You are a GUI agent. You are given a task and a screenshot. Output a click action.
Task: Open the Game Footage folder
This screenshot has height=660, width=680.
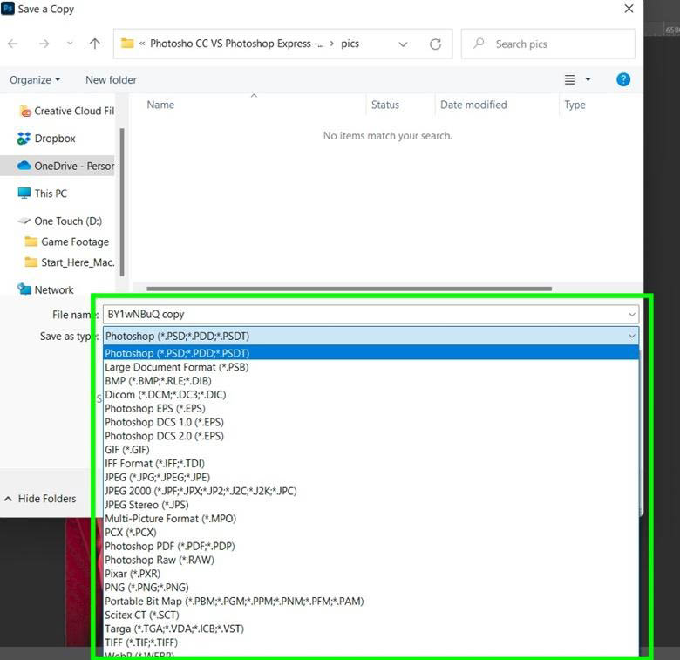(67, 242)
